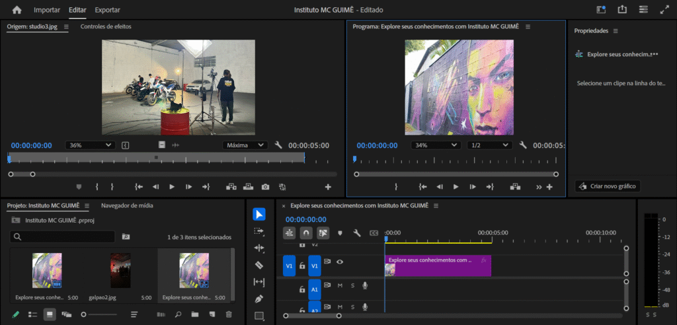Select the purple clip on V1 track
Viewport: 677px width, 325px height.
(x=438, y=266)
